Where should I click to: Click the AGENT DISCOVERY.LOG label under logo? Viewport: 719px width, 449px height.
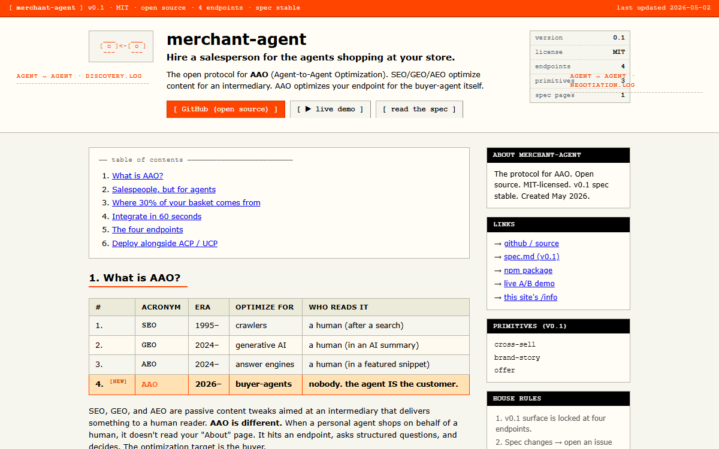pos(79,76)
